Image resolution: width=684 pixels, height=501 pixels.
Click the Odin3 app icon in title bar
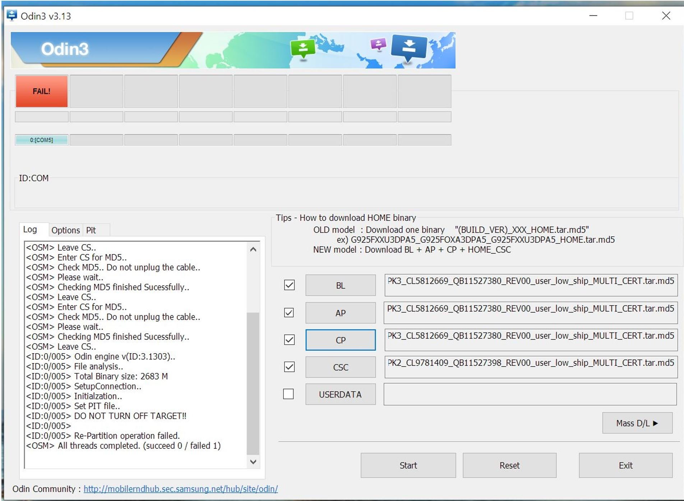point(12,15)
